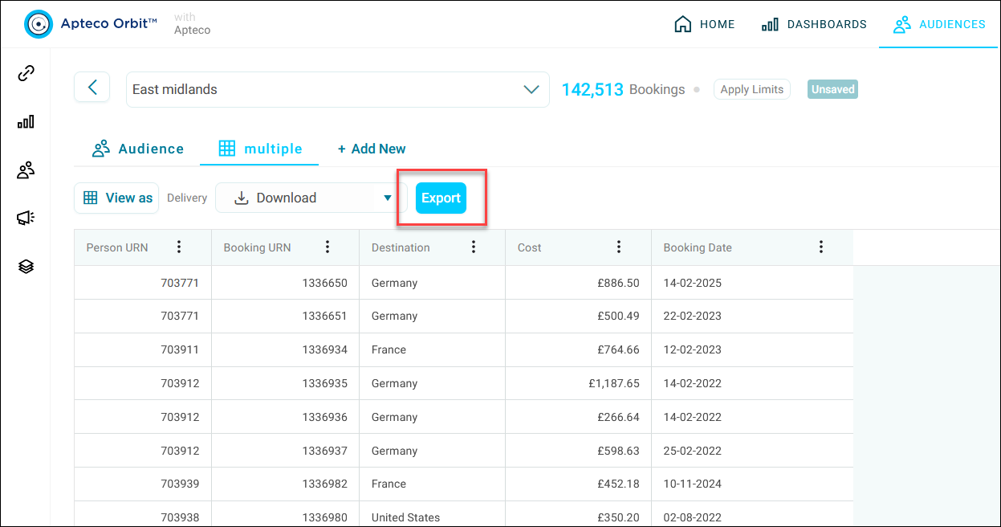The width and height of the screenshot is (1001, 527).
Task: Open AUDIENCES in top navigation
Action: (939, 24)
